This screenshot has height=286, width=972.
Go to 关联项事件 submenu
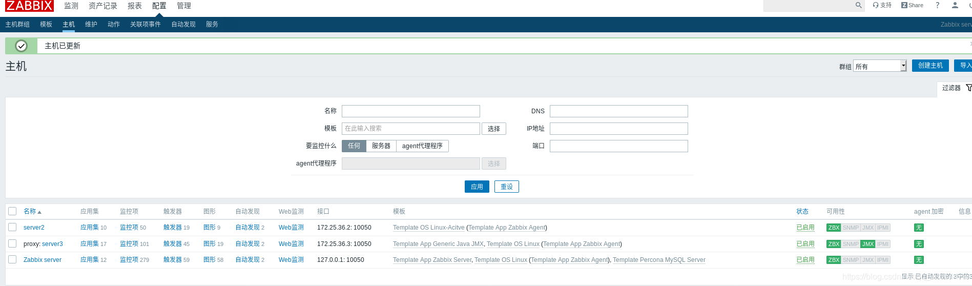pyautogui.click(x=146, y=24)
